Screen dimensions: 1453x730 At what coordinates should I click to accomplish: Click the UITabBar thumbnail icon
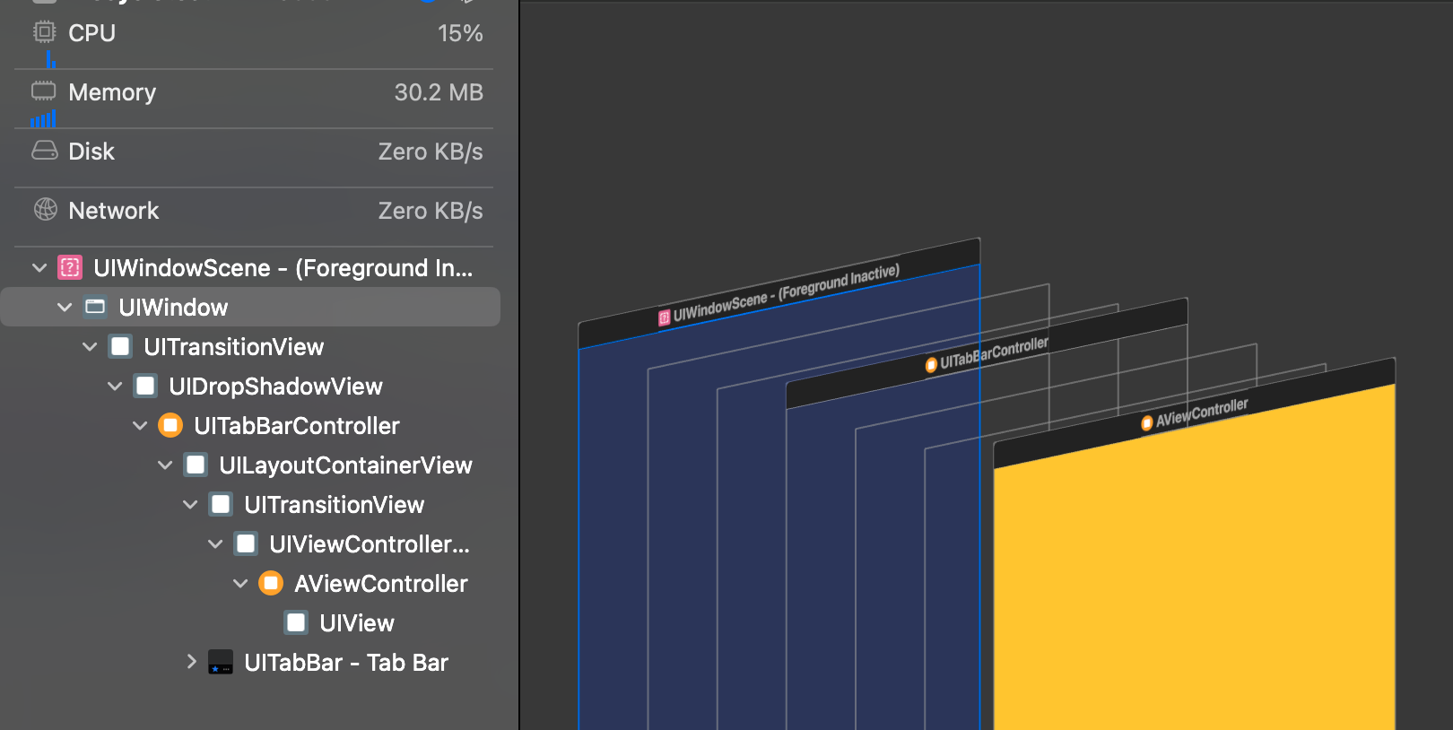(x=221, y=662)
